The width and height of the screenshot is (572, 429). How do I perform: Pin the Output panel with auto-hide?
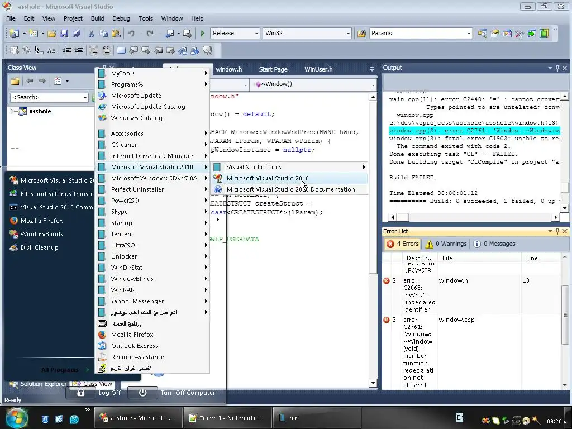pos(557,68)
